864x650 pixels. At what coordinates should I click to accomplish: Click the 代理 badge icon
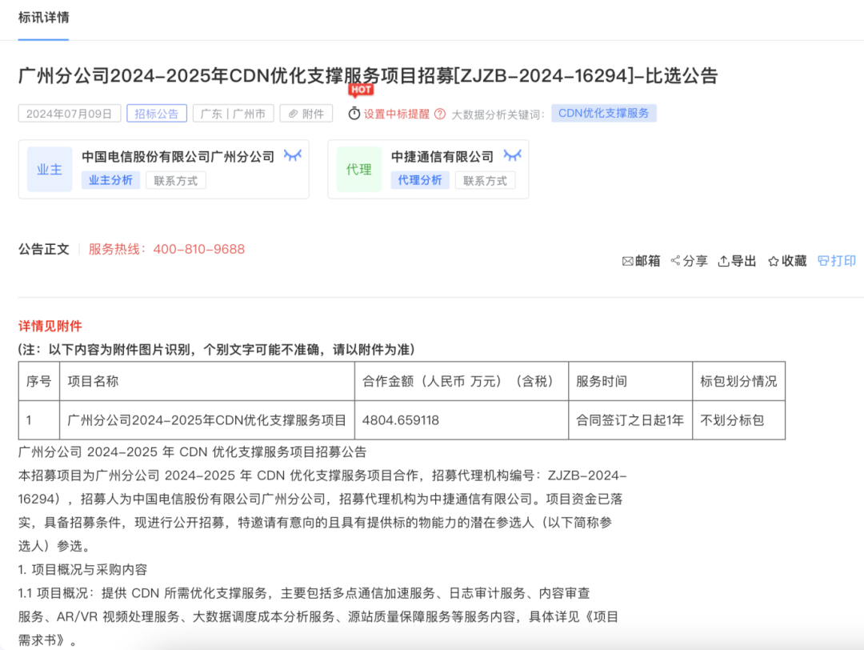tap(358, 169)
